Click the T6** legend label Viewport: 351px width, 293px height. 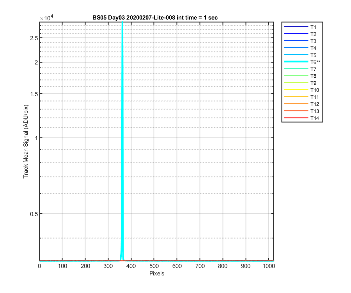click(x=315, y=62)
